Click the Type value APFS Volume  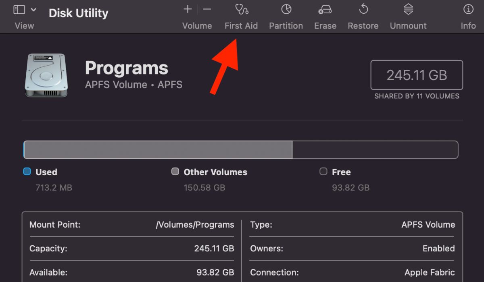pos(428,225)
